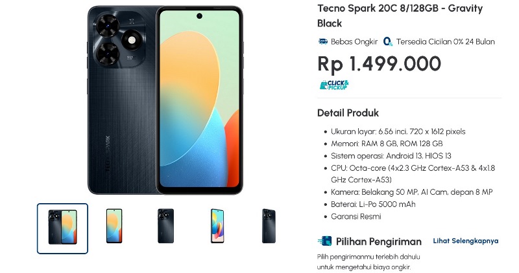Click the Garansi Resmi list item
519x273 pixels.
[356, 217]
